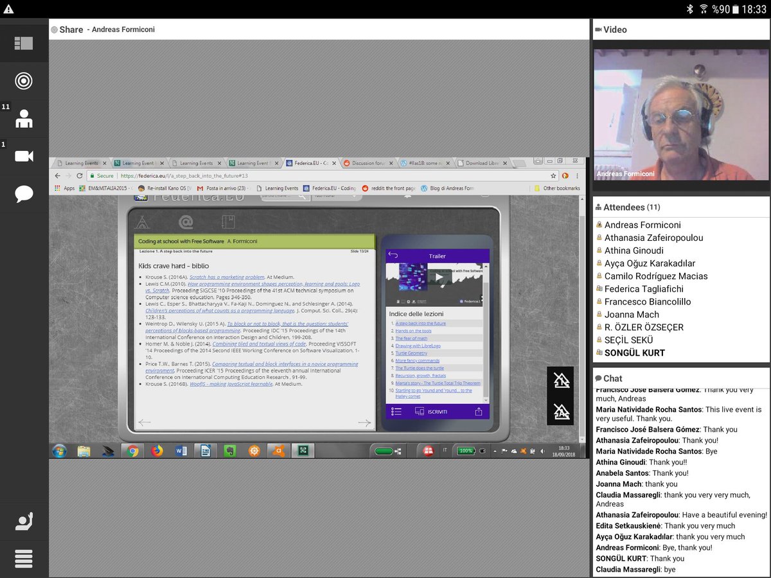Play the trailer video

pyautogui.click(x=439, y=277)
